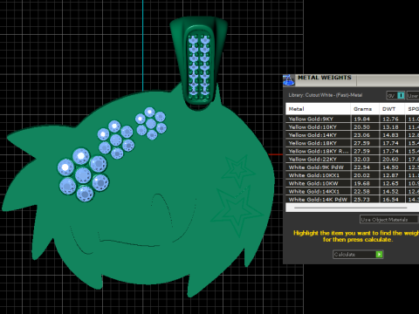
Task: Click the green Calculate arrow icon
Action: coord(379,255)
